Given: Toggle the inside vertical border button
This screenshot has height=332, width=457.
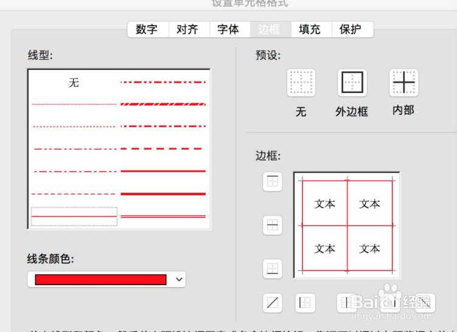Looking at the screenshot, I should pyautogui.click(x=347, y=303).
